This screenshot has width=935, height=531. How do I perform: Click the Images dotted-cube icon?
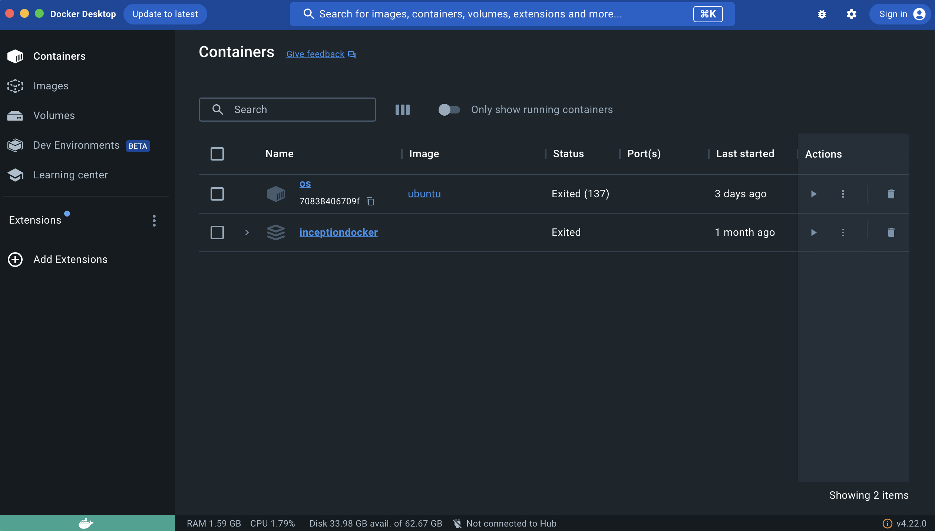pyautogui.click(x=15, y=86)
